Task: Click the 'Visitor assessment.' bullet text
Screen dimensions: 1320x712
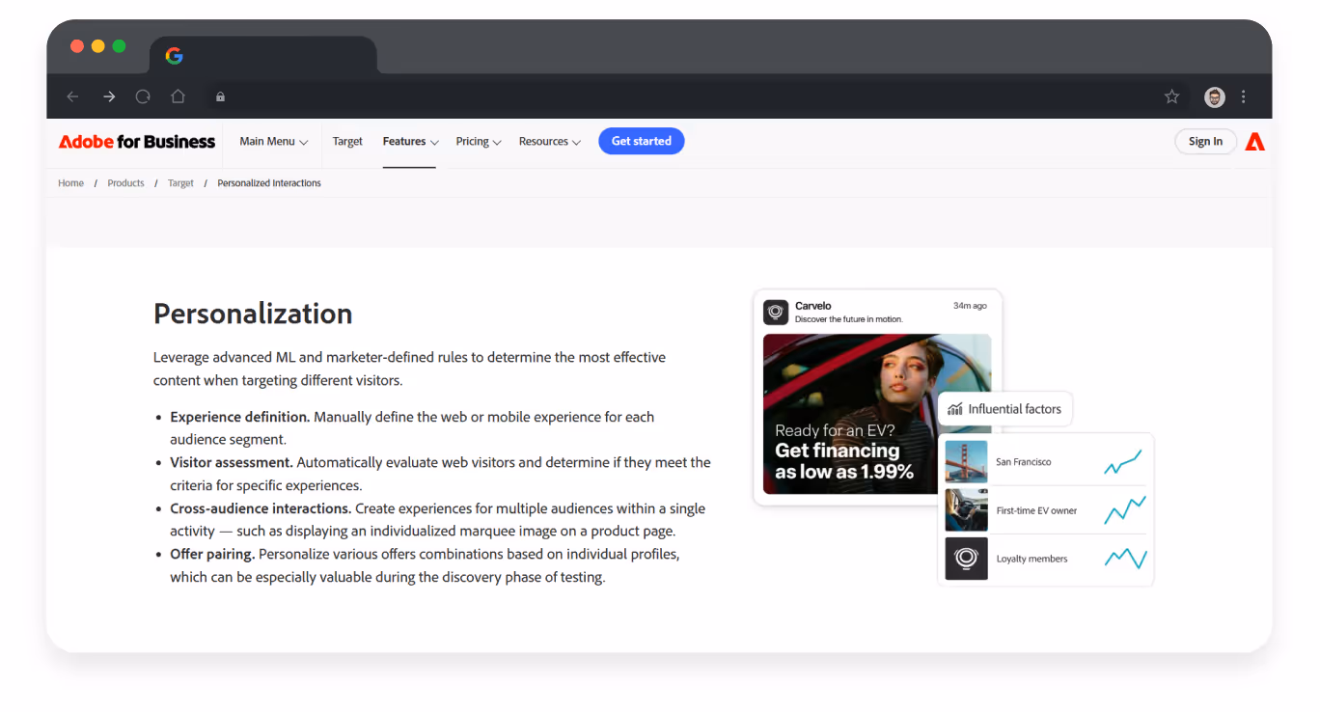Action: point(232,462)
